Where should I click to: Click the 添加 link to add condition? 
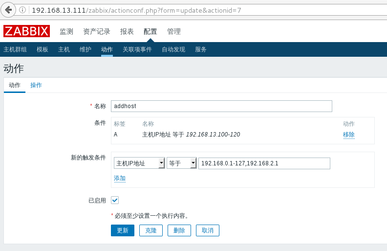coord(120,178)
